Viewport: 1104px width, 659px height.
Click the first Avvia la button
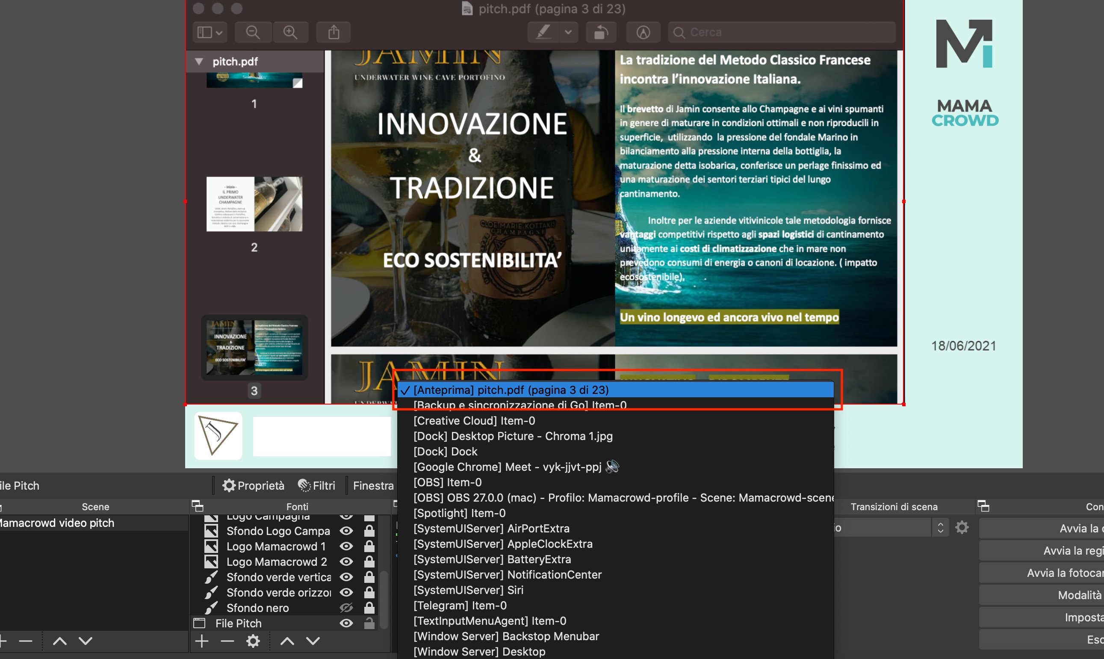click(x=1042, y=529)
